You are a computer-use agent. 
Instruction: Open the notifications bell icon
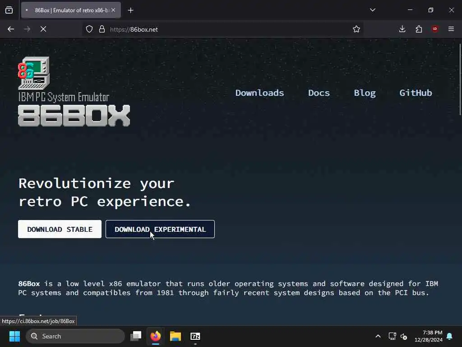(450, 336)
